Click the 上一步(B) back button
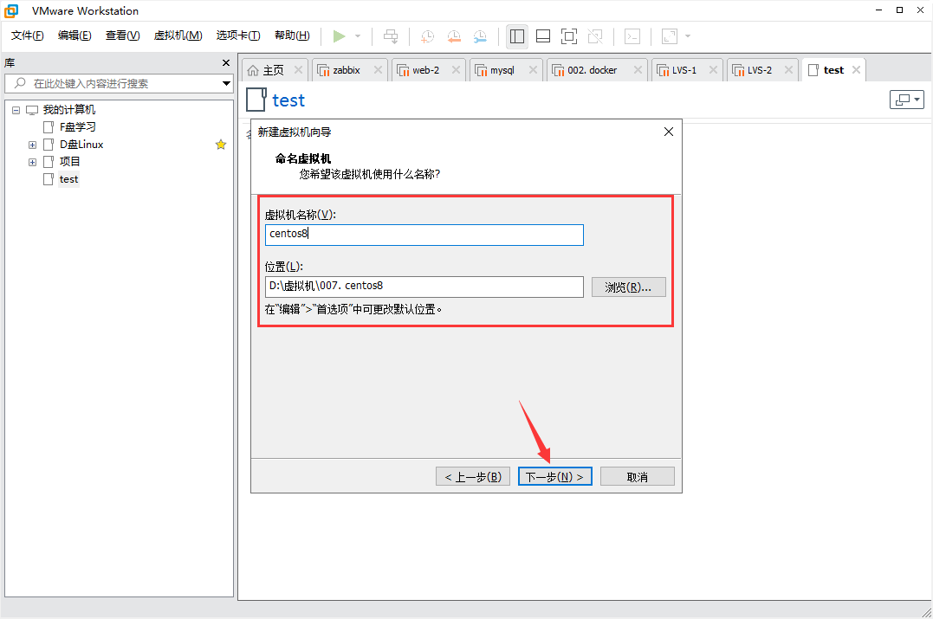The height and width of the screenshot is (619, 933). click(473, 476)
